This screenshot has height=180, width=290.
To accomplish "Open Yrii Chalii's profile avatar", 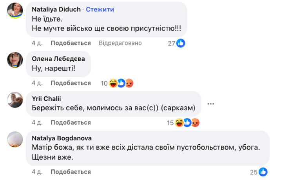I will click(15, 100).
